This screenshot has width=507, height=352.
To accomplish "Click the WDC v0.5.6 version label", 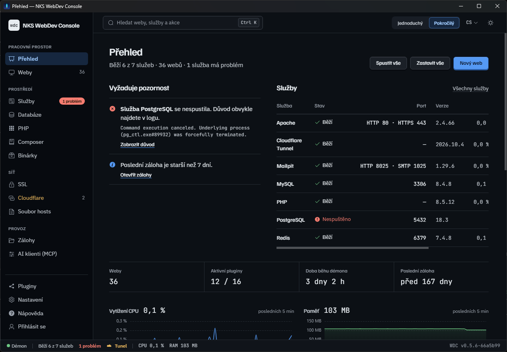I will [475, 346].
